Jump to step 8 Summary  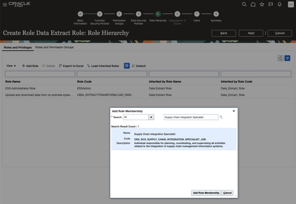click(x=216, y=14)
